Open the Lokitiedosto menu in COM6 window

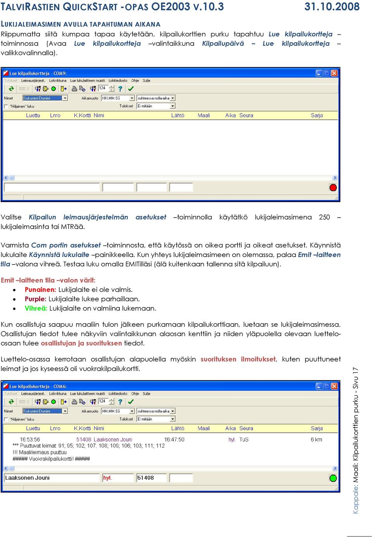click(x=118, y=394)
